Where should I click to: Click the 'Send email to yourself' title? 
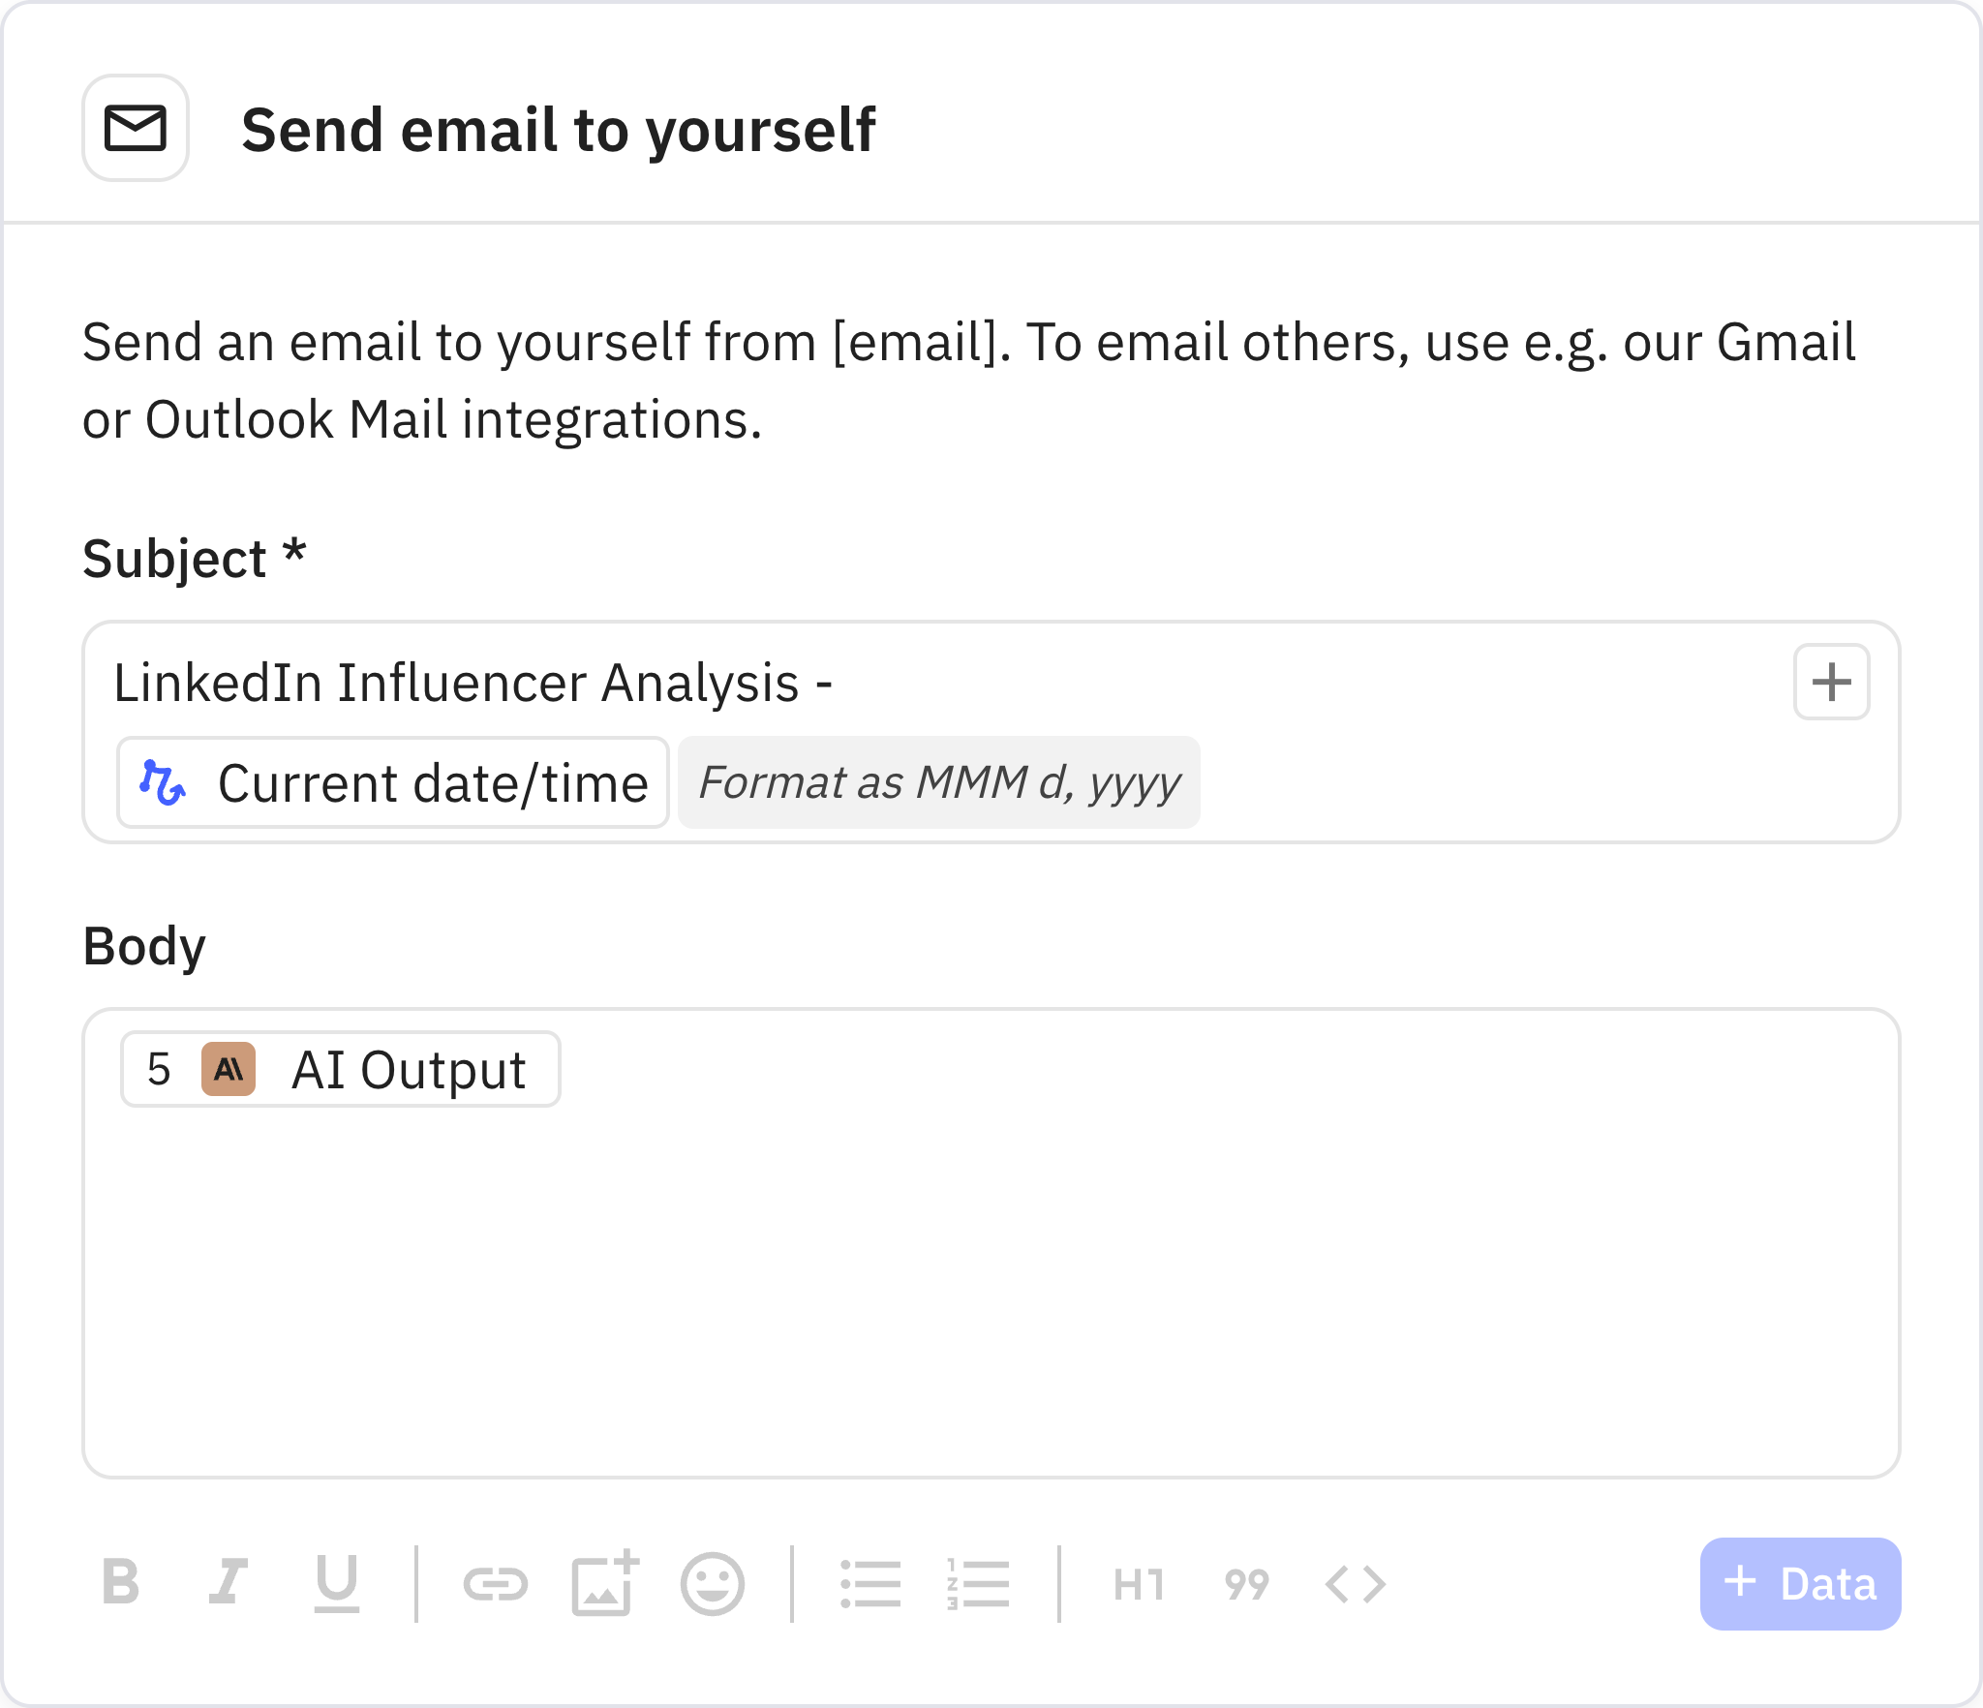pos(560,129)
